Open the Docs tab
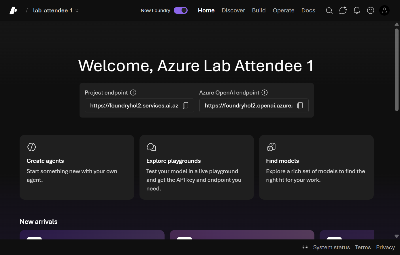The width and height of the screenshot is (400, 255). 308,10
